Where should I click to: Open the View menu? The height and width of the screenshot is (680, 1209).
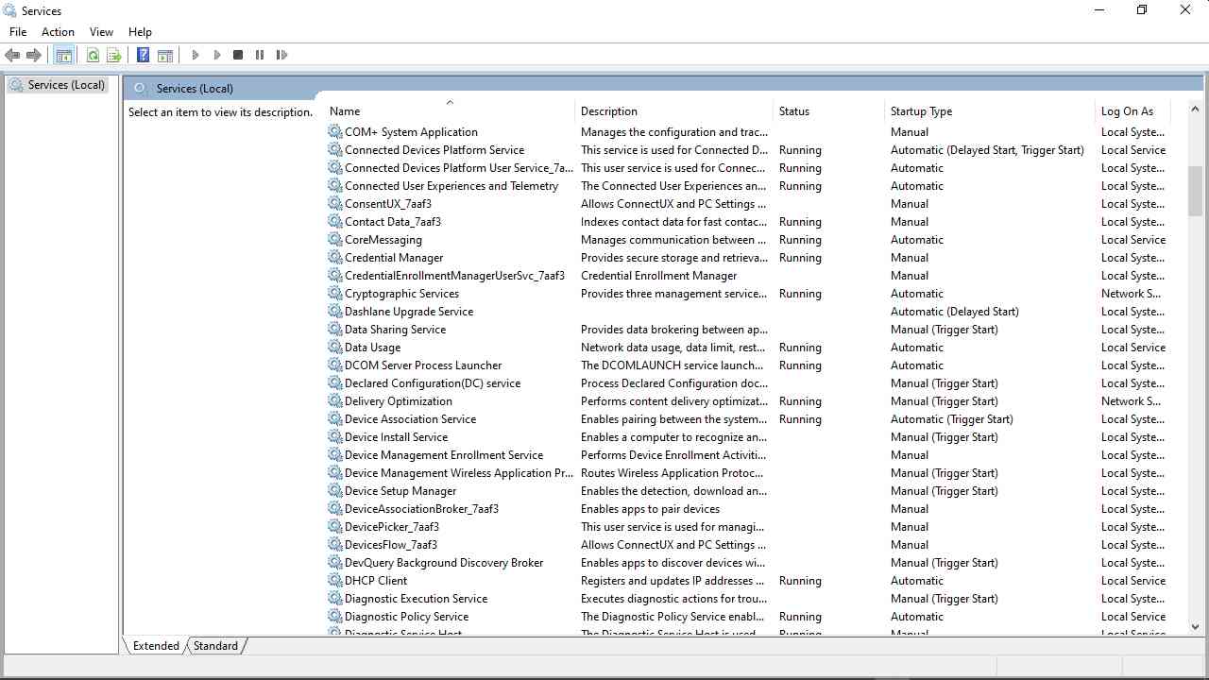(101, 32)
